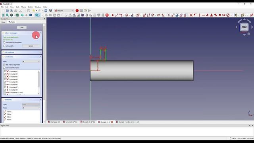The height and width of the screenshot is (143, 254).
Task: Select the trim edge tool
Action: click(169, 15)
